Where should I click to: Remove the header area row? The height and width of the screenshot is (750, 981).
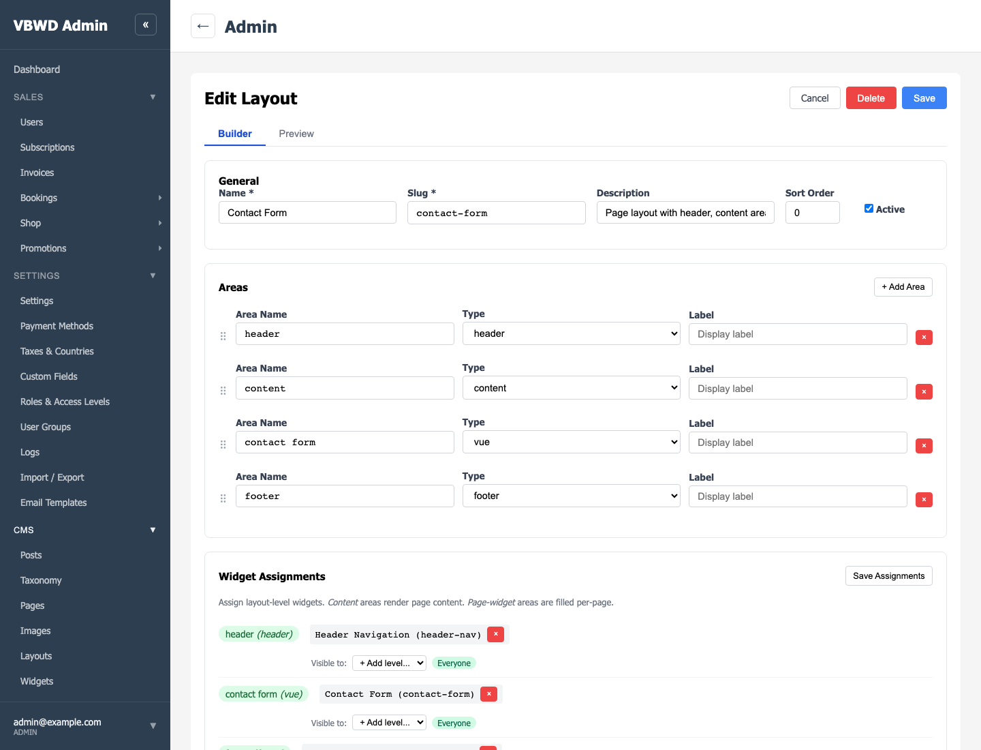(924, 337)
